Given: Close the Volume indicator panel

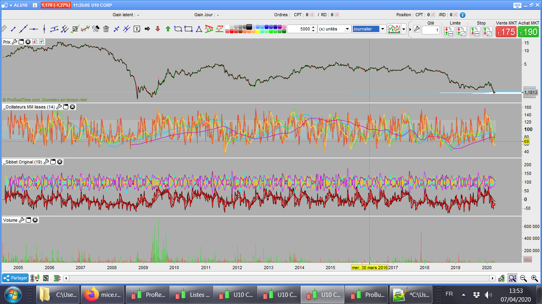Looking at the screenshot, I should click(35, 220).
